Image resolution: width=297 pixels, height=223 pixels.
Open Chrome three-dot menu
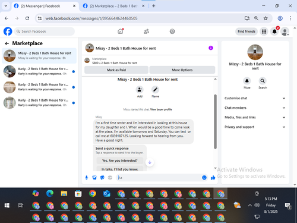tap(290, 18)
